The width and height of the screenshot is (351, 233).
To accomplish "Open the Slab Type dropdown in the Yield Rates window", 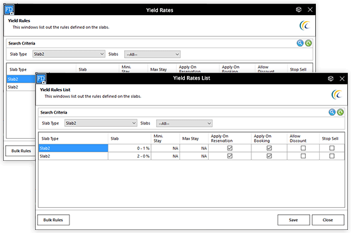I will pyautogui.click(x=69, y=54).
